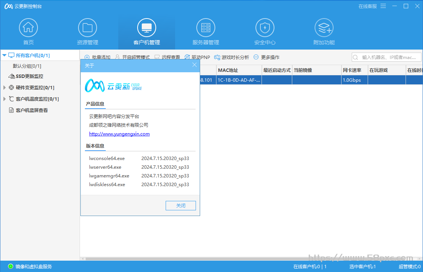This screenshot has width=423, height=272.
Task: Click green 镜像和虚拟盘服务 status indicator
Action: (x=11, y=266)
